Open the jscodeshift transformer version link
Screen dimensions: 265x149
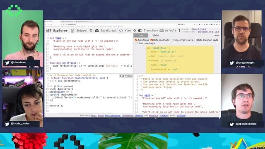pos(209,31)
